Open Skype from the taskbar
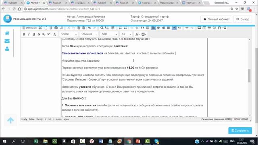 [157, 141]
